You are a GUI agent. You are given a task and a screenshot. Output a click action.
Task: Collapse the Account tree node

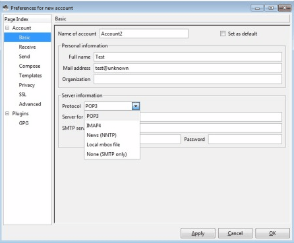(x=7, y=28)
